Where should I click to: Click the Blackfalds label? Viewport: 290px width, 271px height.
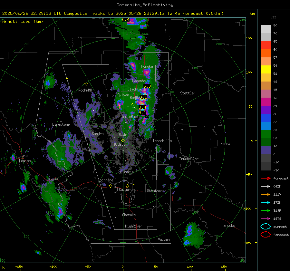(x=137, y=89)
